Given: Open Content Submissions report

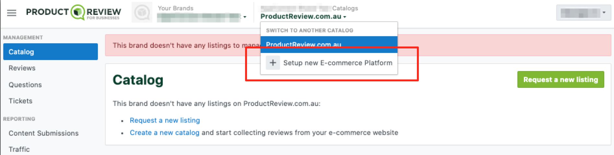Looking at the screenshot, I should [43, 133].
